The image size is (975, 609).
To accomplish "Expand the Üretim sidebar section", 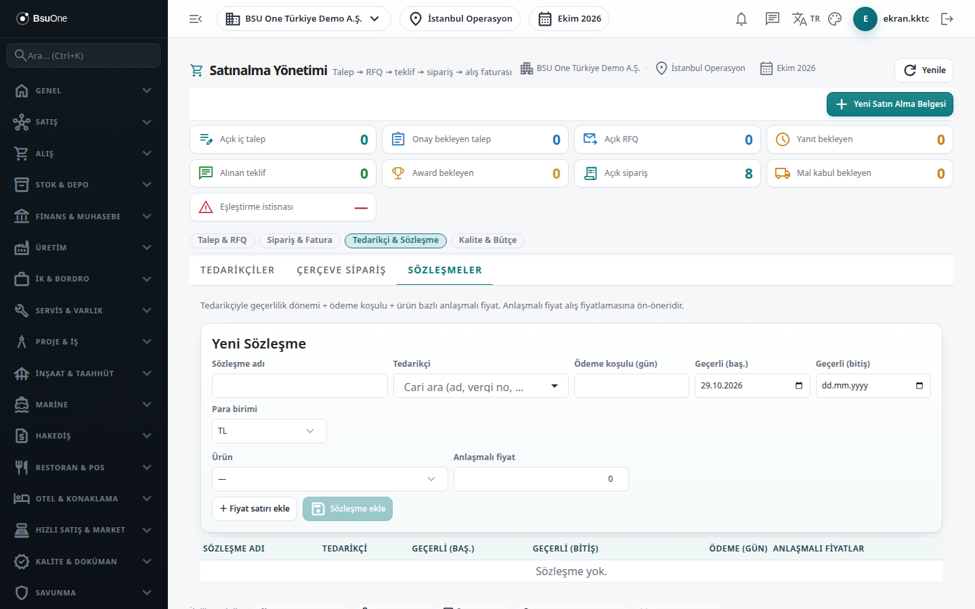I will [84, 248].
